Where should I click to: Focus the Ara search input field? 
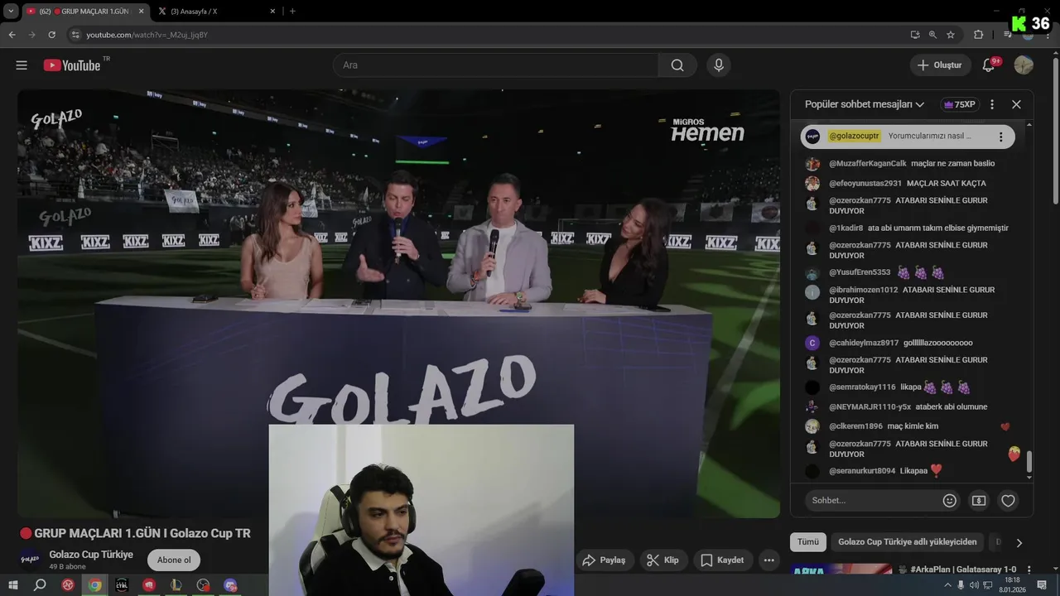click(495, 65)
